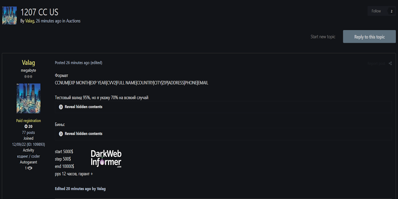This screenshot has height=199, width=398.
Task: Toggle the Follow button for this topic
Action: [x=376, y=11]
